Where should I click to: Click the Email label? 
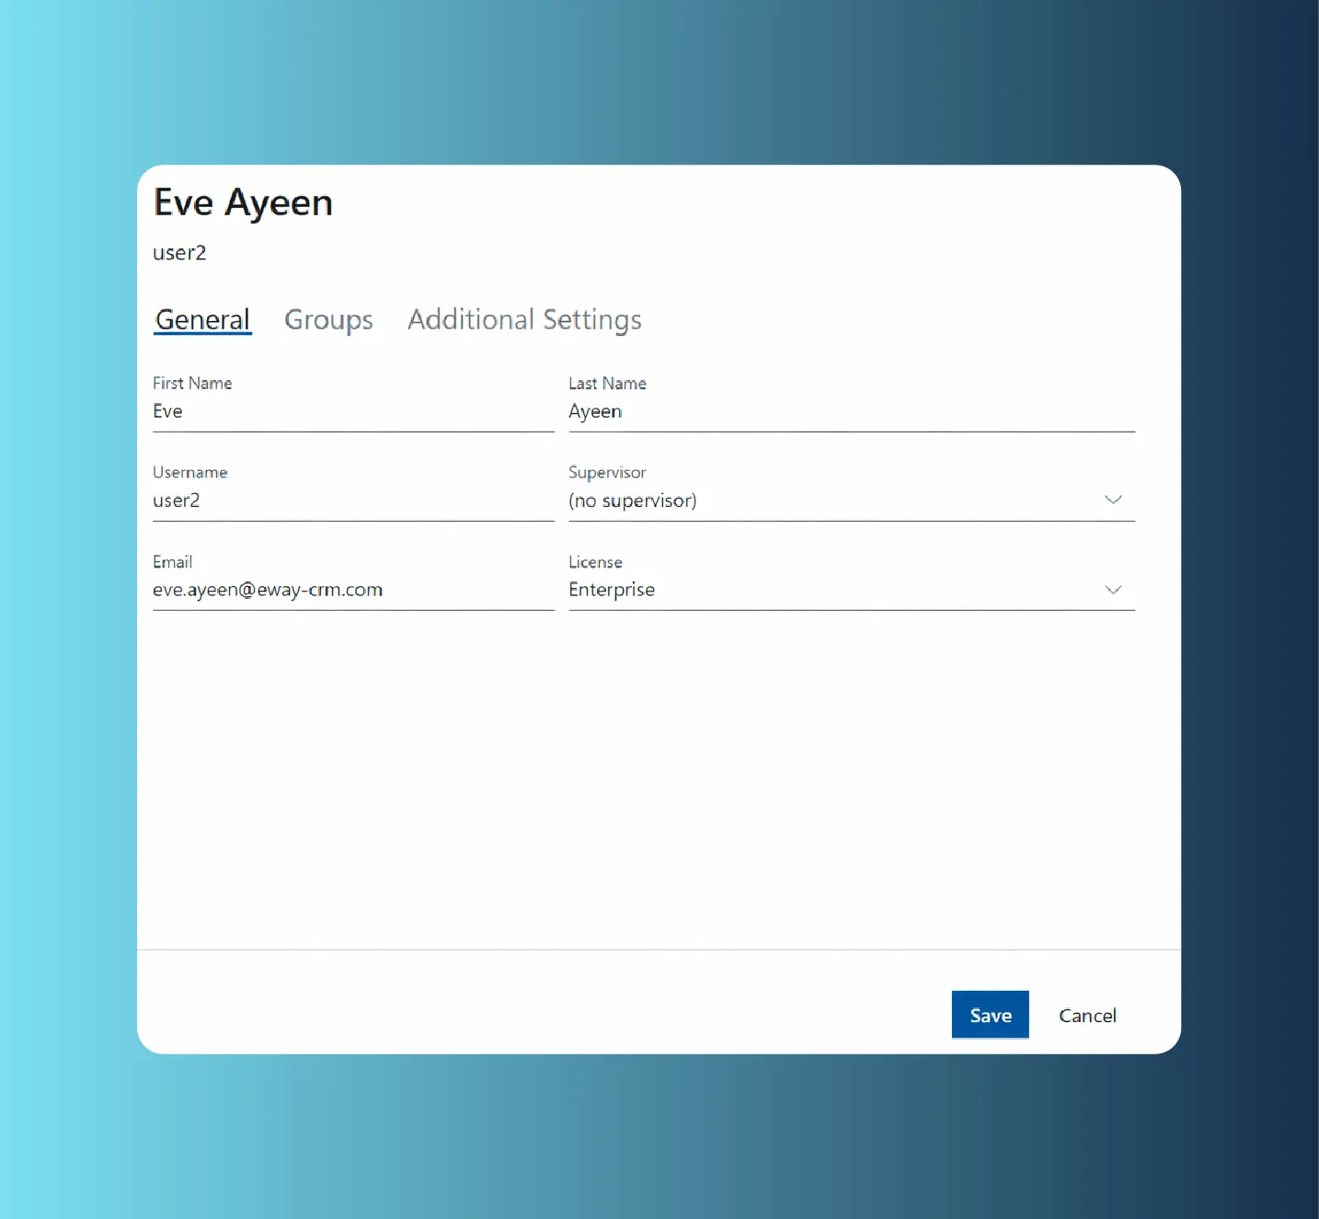pos(172,561)
